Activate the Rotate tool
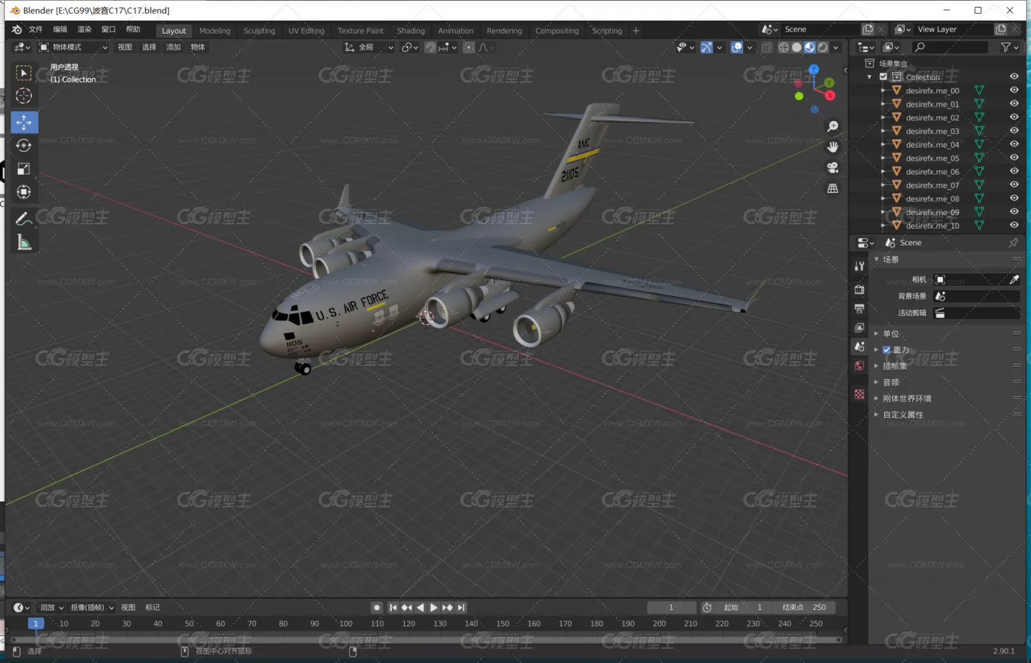The width and height of the screenshot is (1031, 663). 24,146
